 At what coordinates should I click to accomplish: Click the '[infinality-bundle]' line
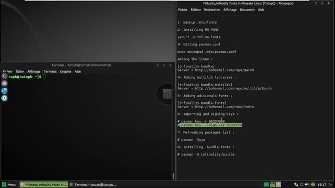(x=196, y=66)
